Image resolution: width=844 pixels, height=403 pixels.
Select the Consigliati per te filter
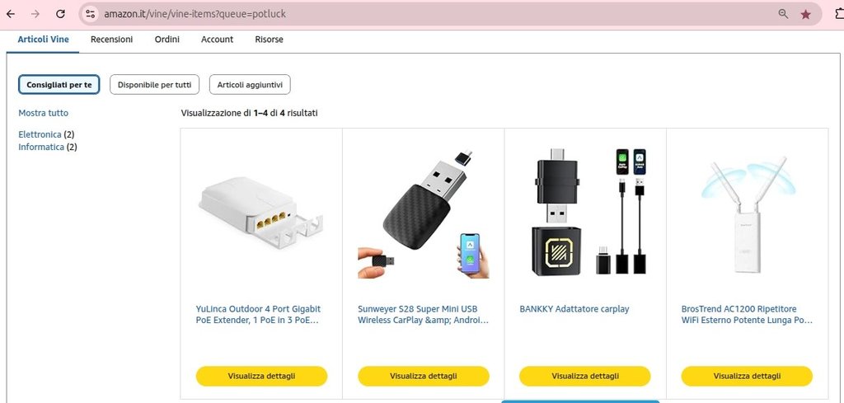[59, 85]
